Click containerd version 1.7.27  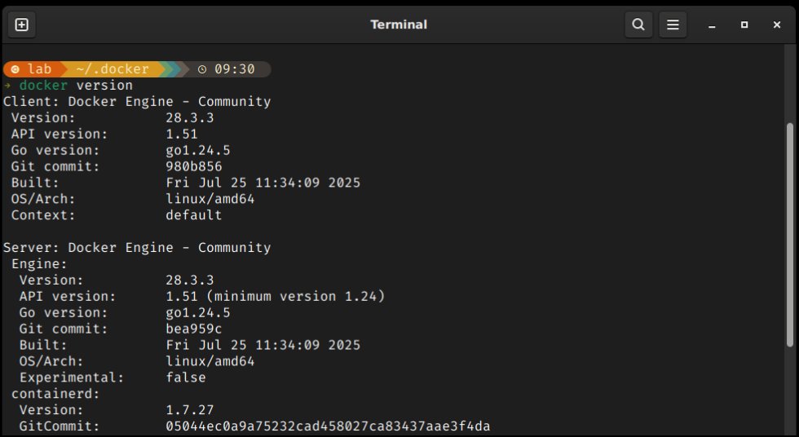pyautogui.click(x=189, y=410)
